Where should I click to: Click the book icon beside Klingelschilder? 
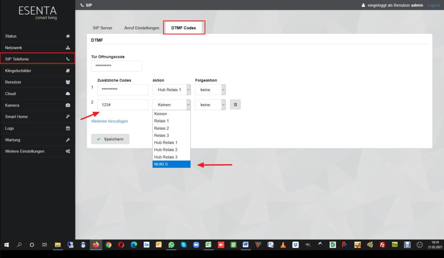tap(68, 71)
